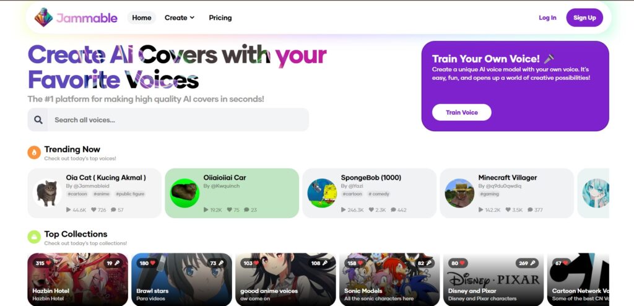The height and width of the screenshot is (306, 634).
Task: Click play count icon on Oia Cat card
Action: point(68,210)
